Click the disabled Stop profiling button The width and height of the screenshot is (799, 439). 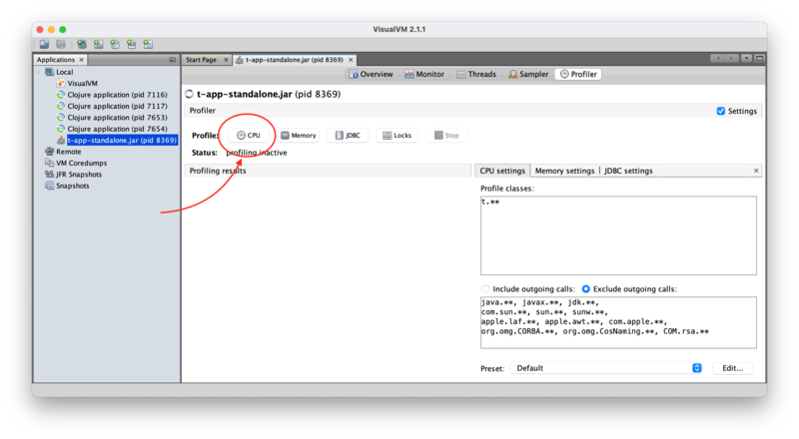[446, 136]
